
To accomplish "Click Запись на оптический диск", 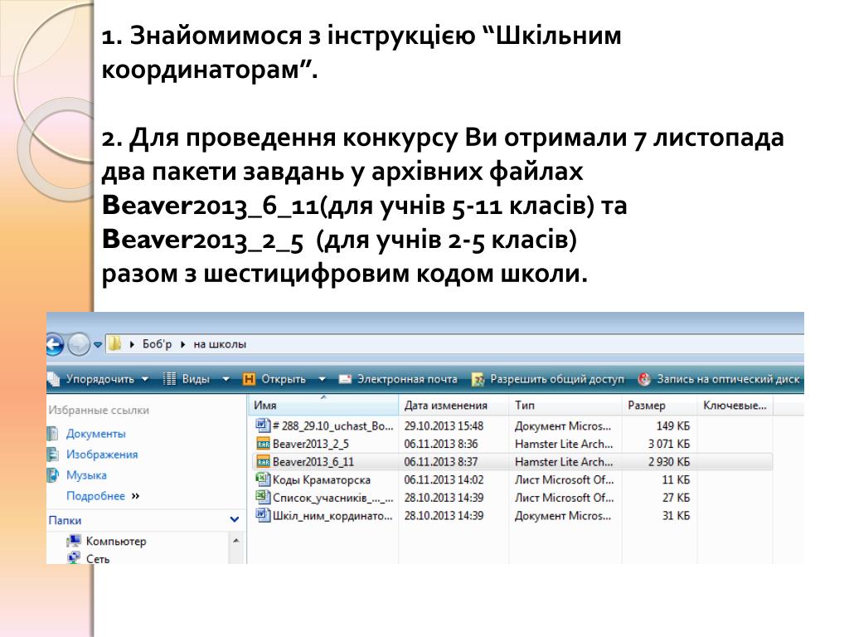I will [728, 379].
